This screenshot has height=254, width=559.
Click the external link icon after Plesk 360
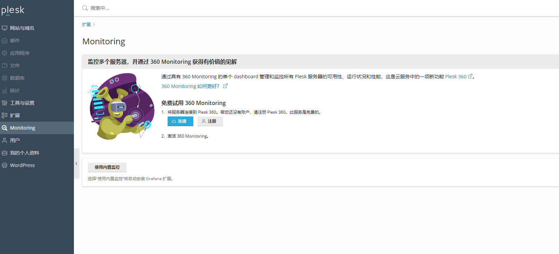tap(470, 76)
